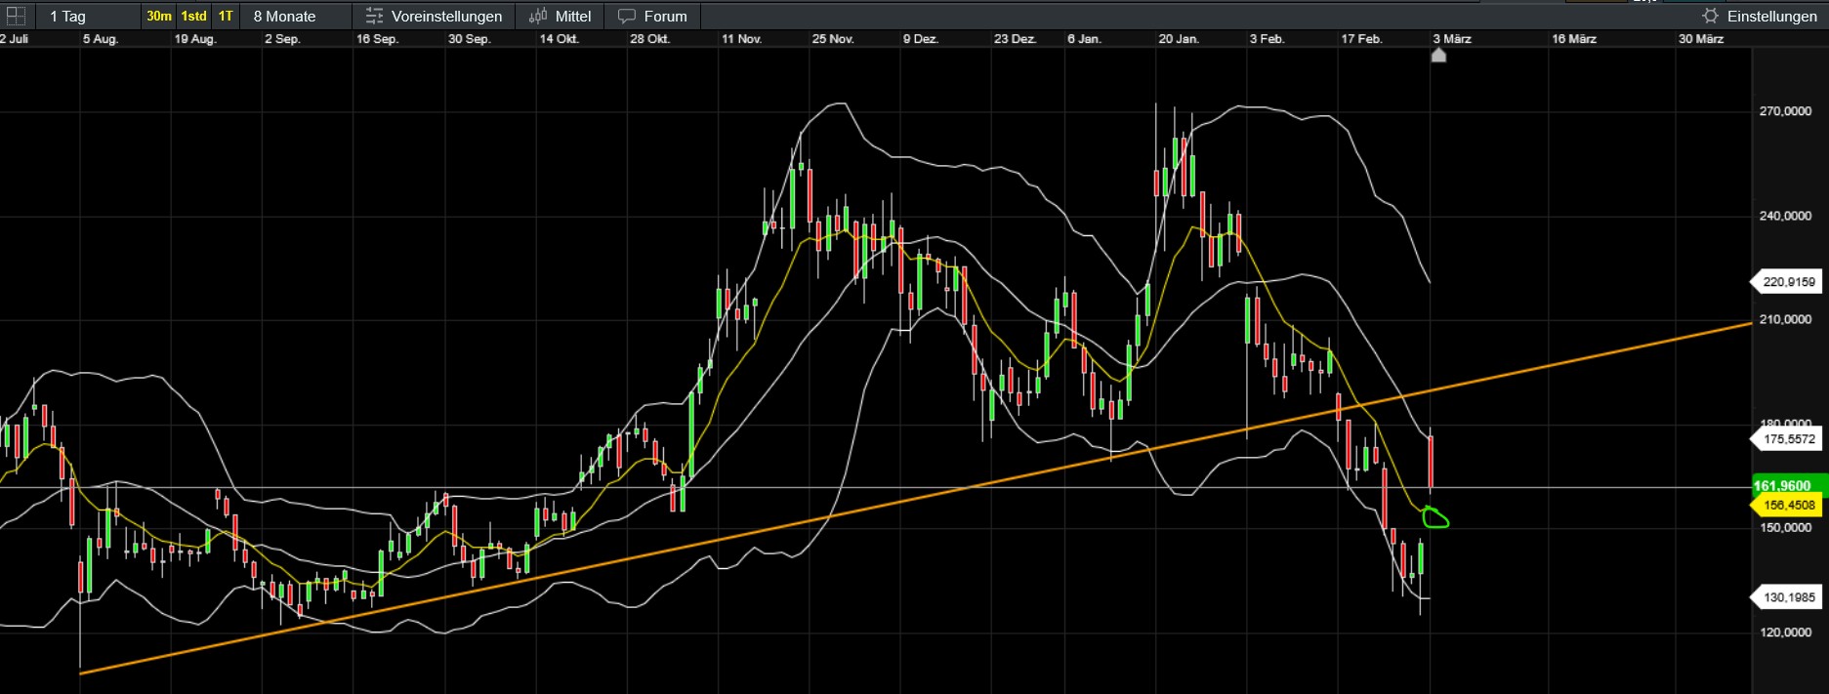
Task: Click the '5 Aug.' date label
Action: [x=101, y=39]
